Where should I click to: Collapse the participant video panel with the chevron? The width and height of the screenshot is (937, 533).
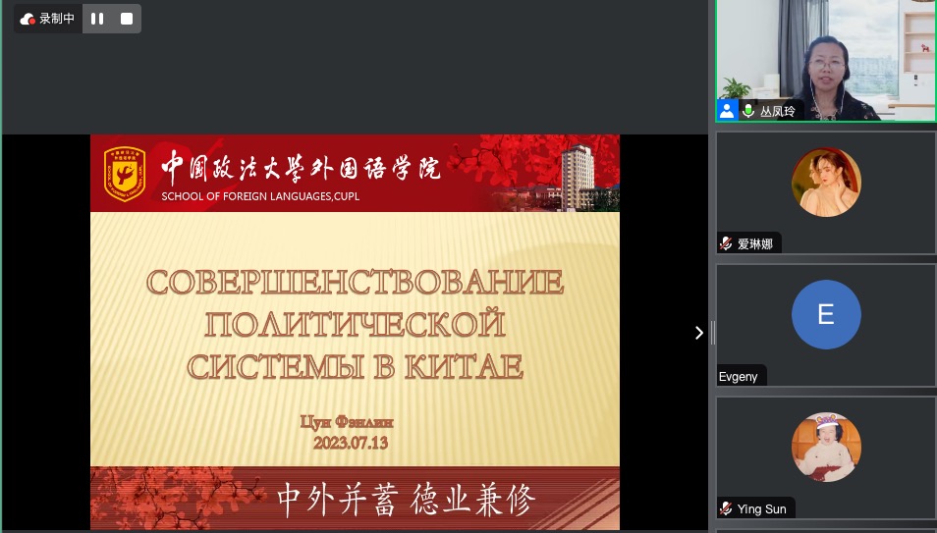pyautogui.click(x=698, y=333)
